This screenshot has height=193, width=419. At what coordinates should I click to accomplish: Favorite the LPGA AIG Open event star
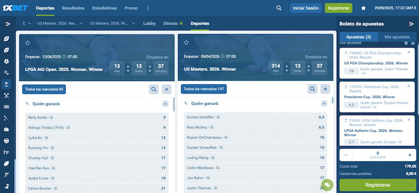click(28, 43)
